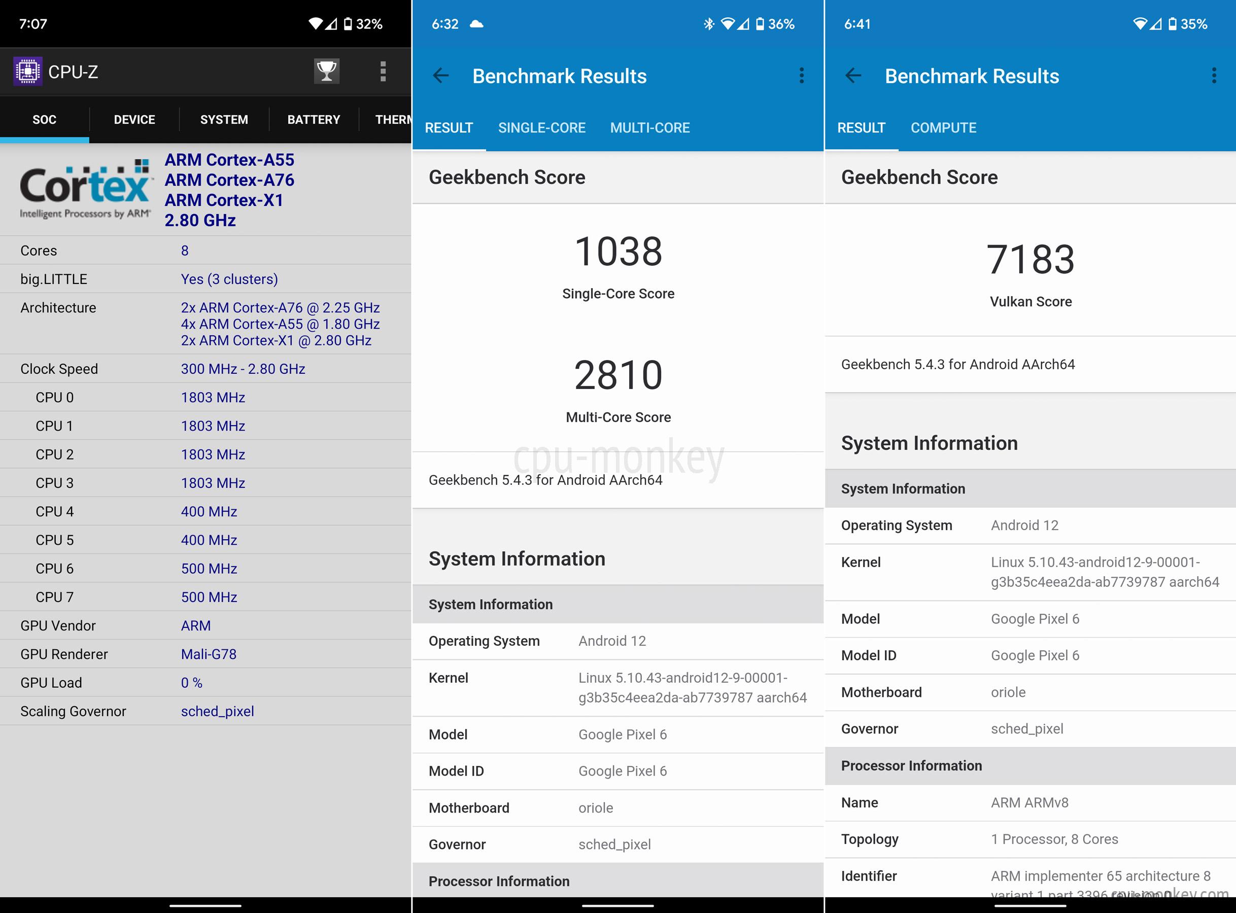Tap Name value ARM ARMv8
1236x913 pixels.
coord(1029,802)
